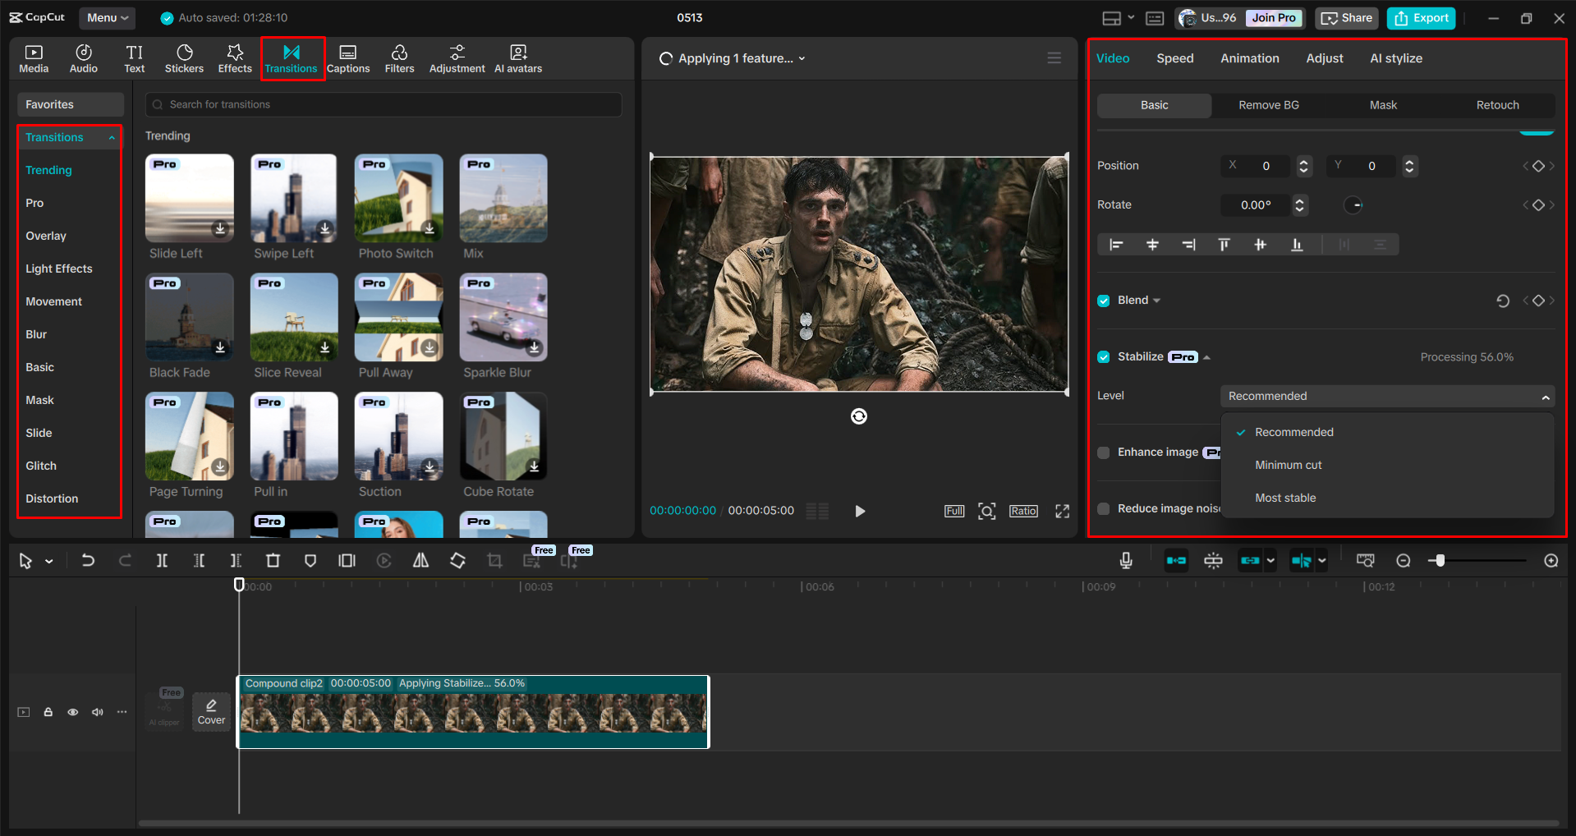Image resolution: width=1576 pixels, height=836 pixels.
Task: Enable the Enhance image option
Action: point(1104,452)
